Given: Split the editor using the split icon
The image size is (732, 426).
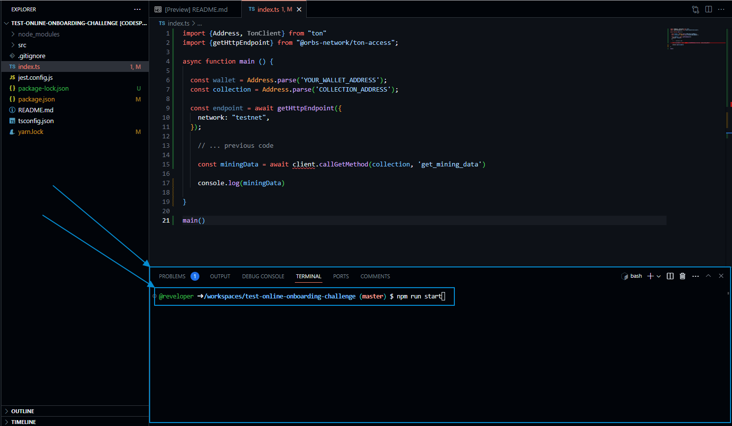Looking at the screenshot, I should (708, 9).
